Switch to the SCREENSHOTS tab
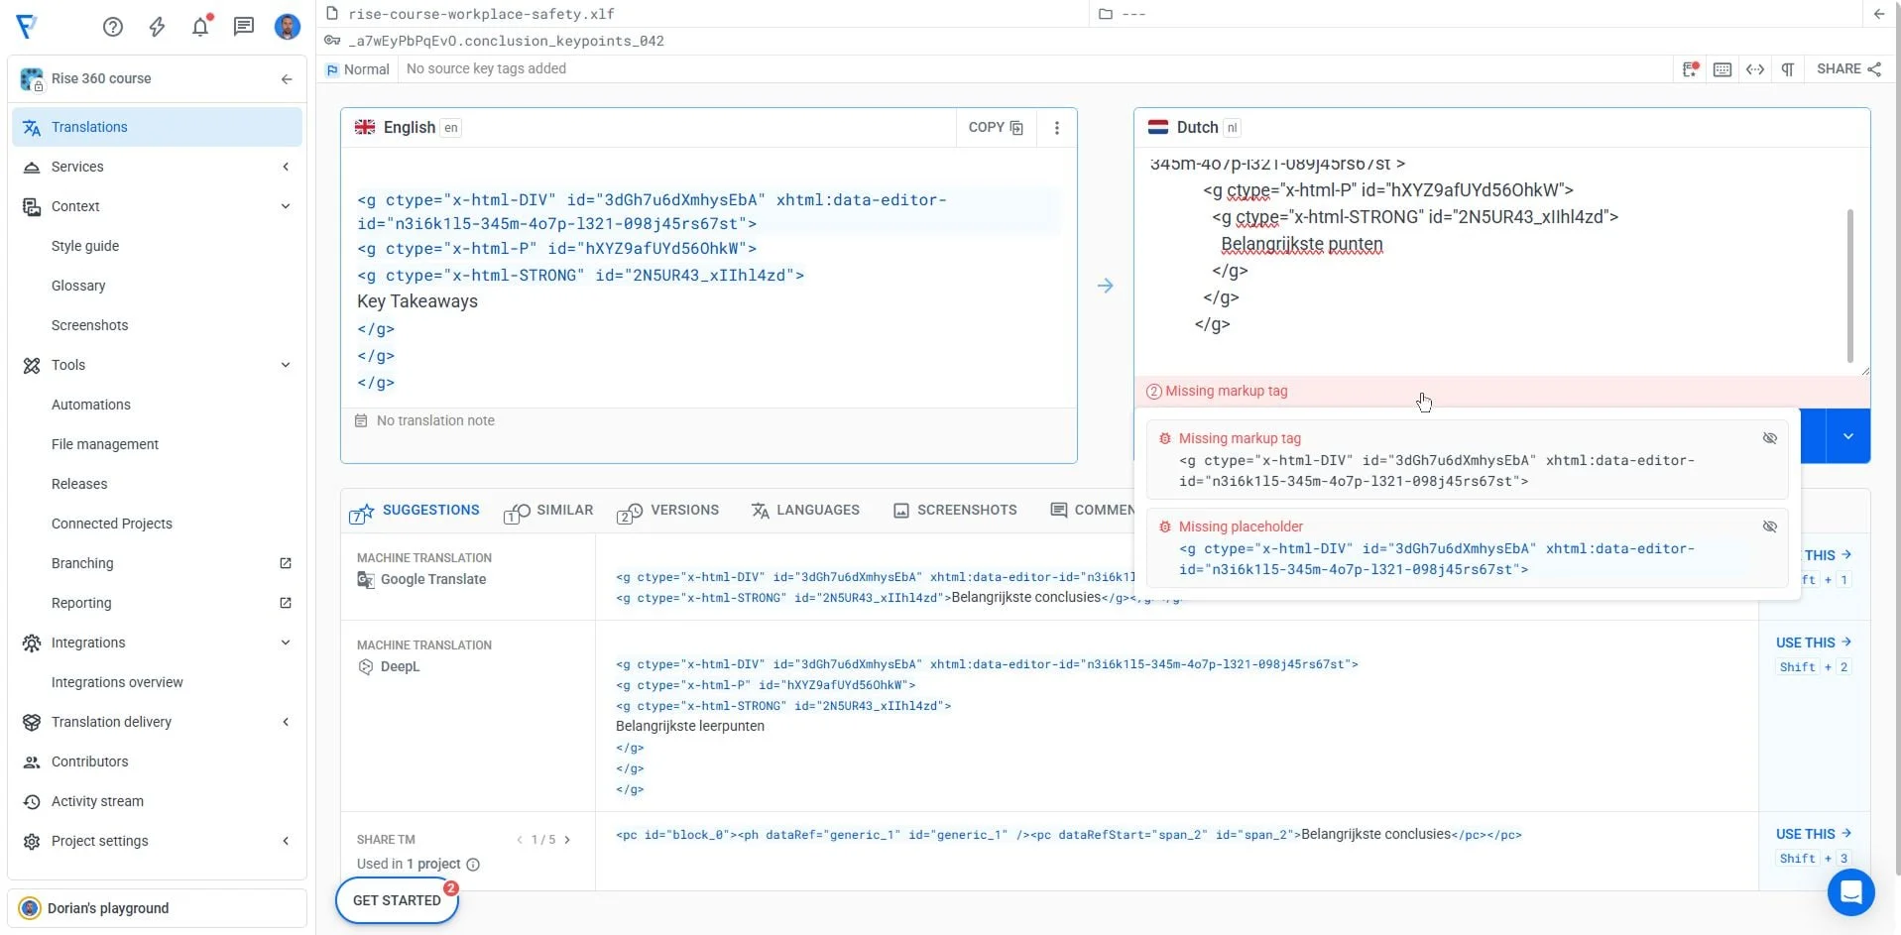The image size is (1901, 935). 954,511
